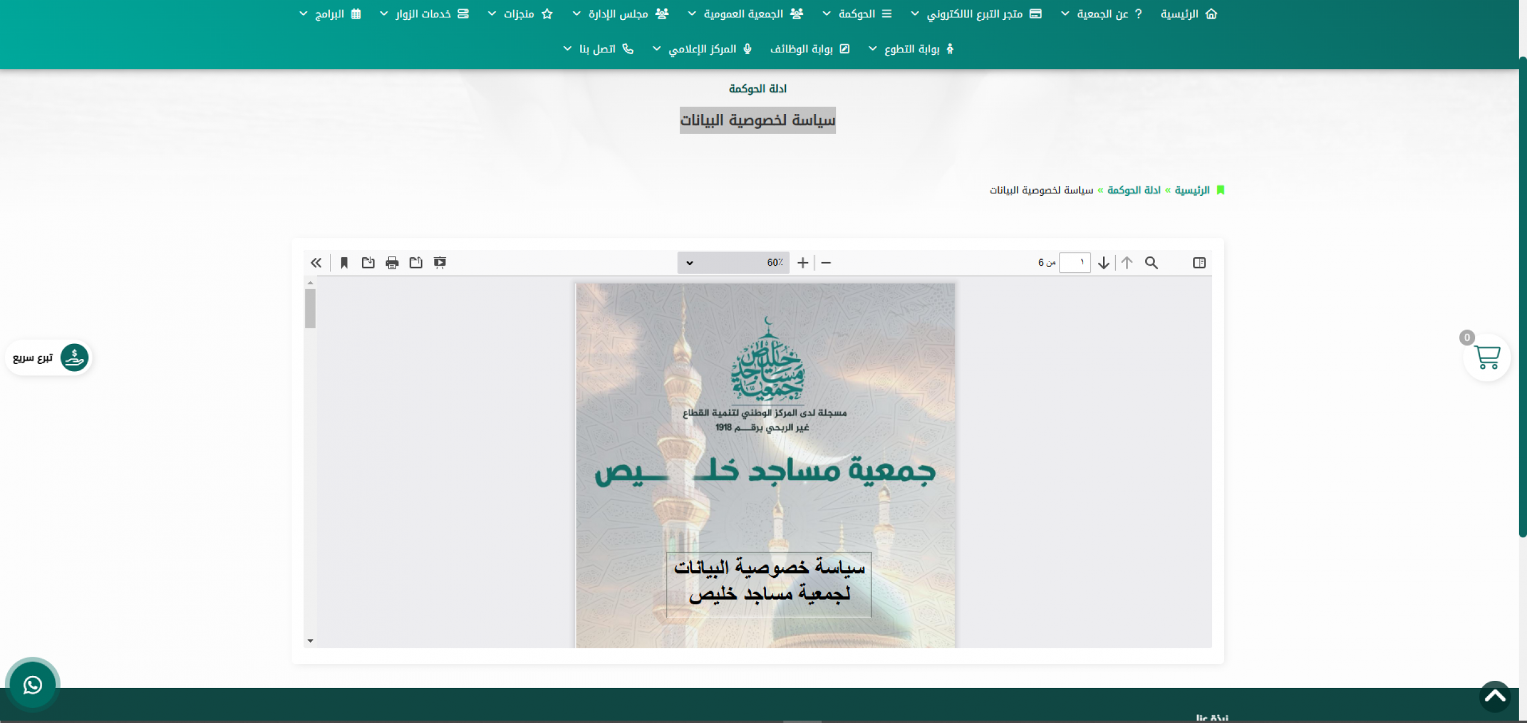Click the phone icon beside اتصل بنا
This screenshot has width=1527, height=723.
click(x=628, y=49)
